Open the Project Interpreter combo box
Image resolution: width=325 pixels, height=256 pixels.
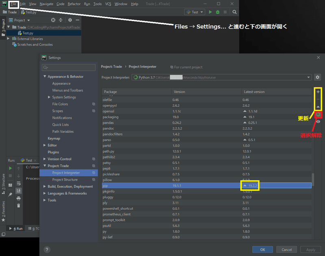click(x=221, y=77)
